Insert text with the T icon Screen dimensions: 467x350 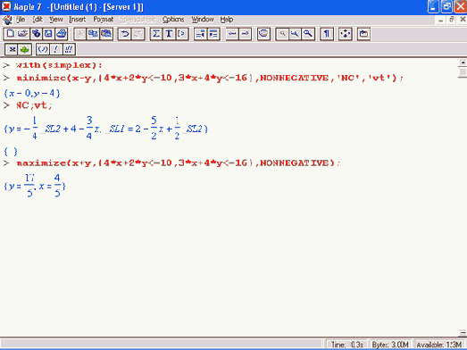(x=169, y=34)
